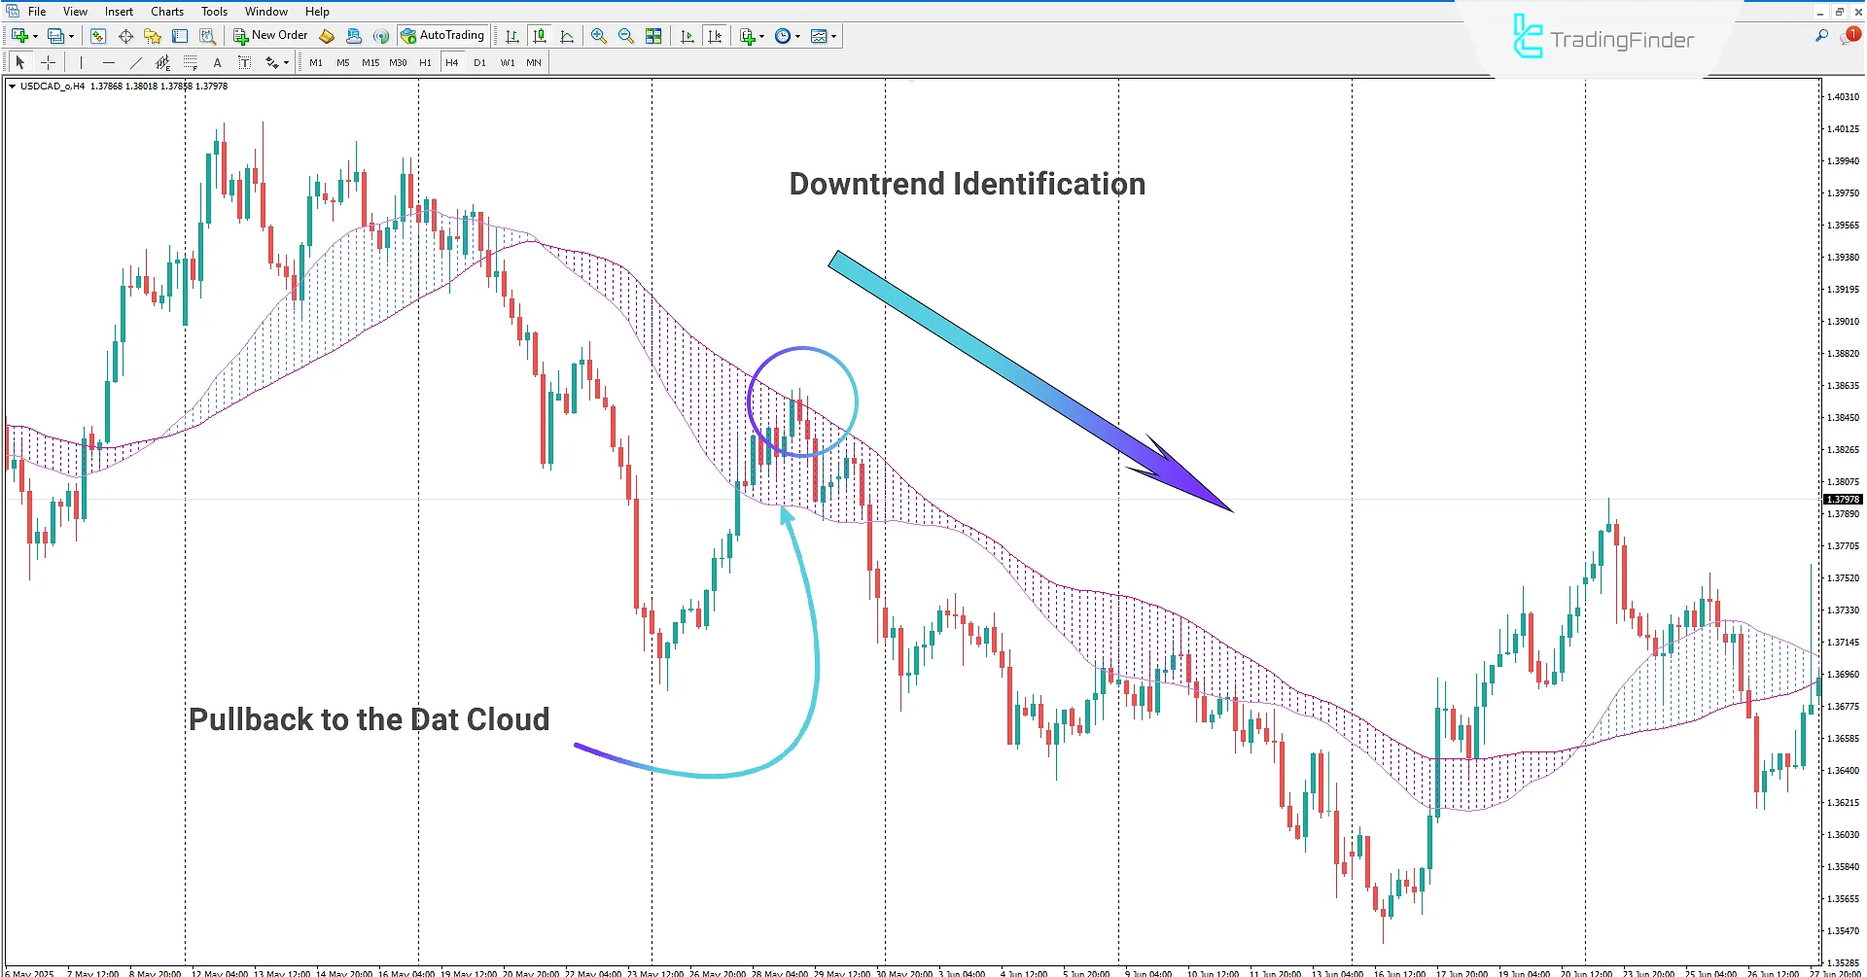The width and height of the screenshot is (1867, 977).
Task: Open the Strategy Tester
Action: (x=206, y=36)
